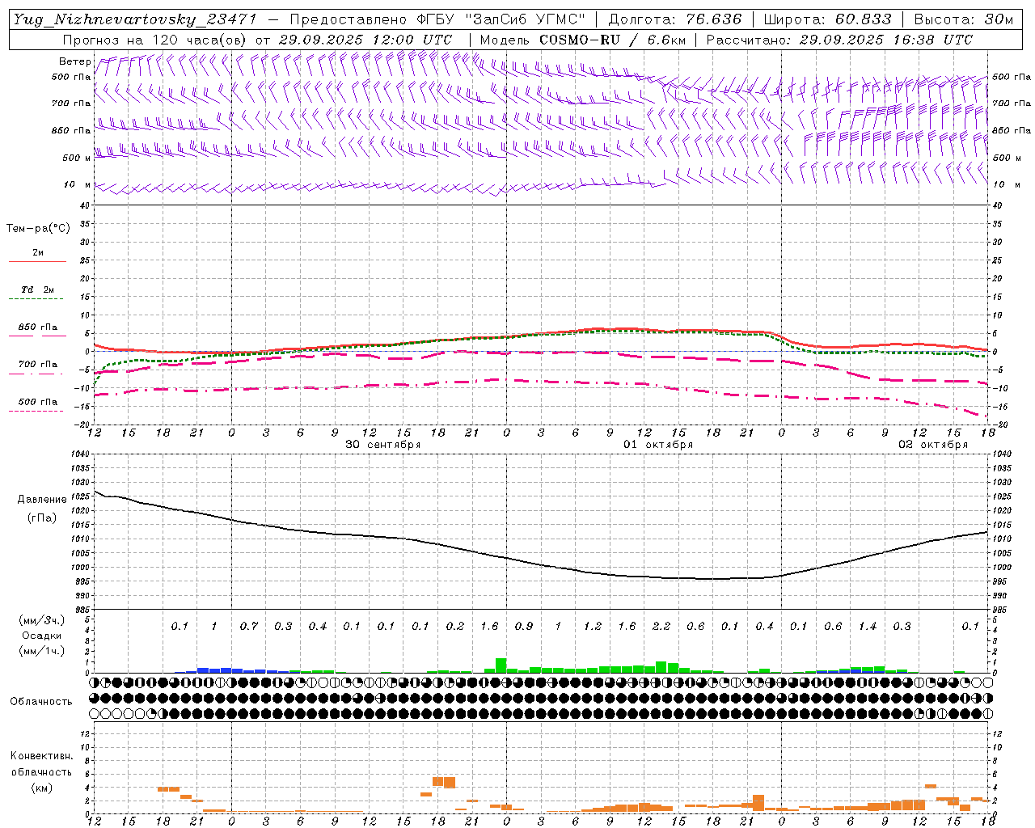
Task: Select the '0.9' three-hour precipitation value
Action: click(524, 626)
